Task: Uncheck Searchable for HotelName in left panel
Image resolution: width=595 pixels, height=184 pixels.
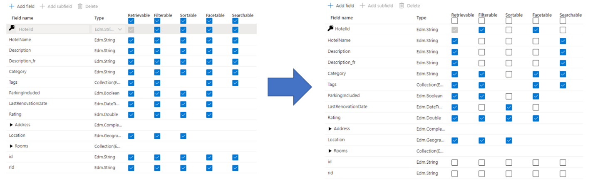Action: tap(236, 40)
